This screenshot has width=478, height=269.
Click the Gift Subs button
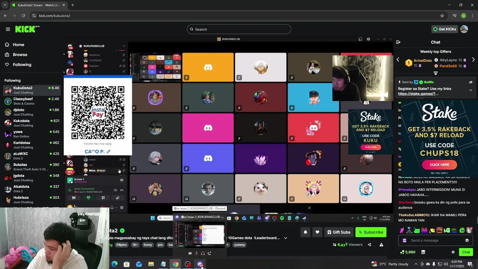pos(339,232)
